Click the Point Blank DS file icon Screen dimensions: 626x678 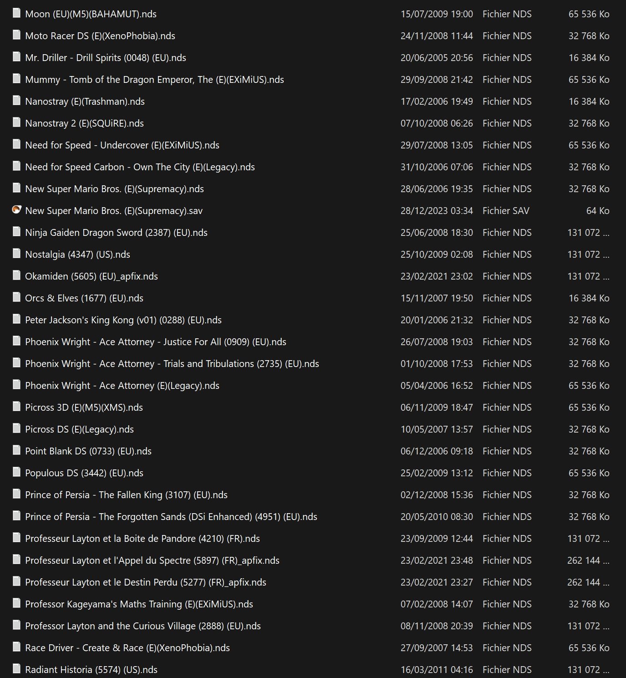click(16, 450)
